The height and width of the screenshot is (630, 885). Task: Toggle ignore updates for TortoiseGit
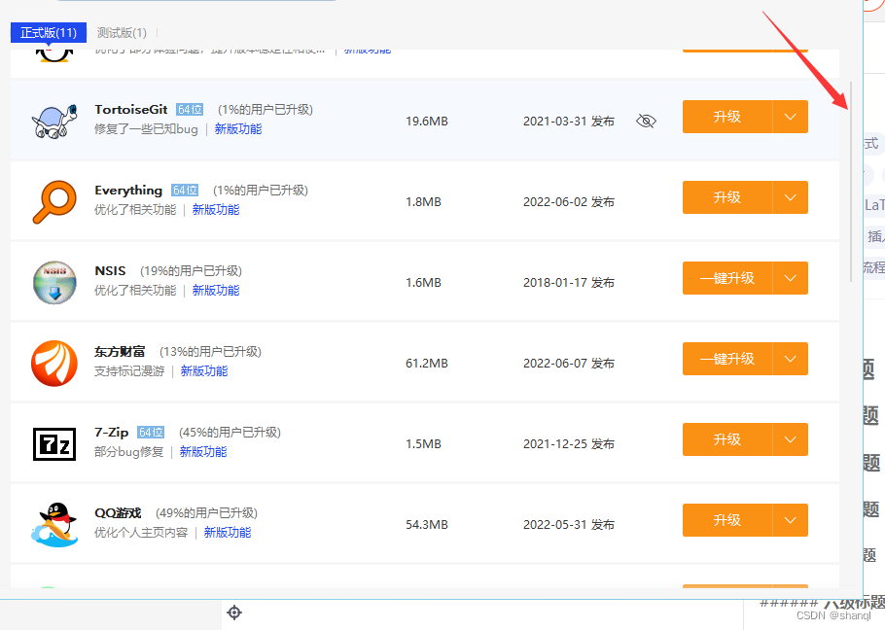tap(645, 120)
